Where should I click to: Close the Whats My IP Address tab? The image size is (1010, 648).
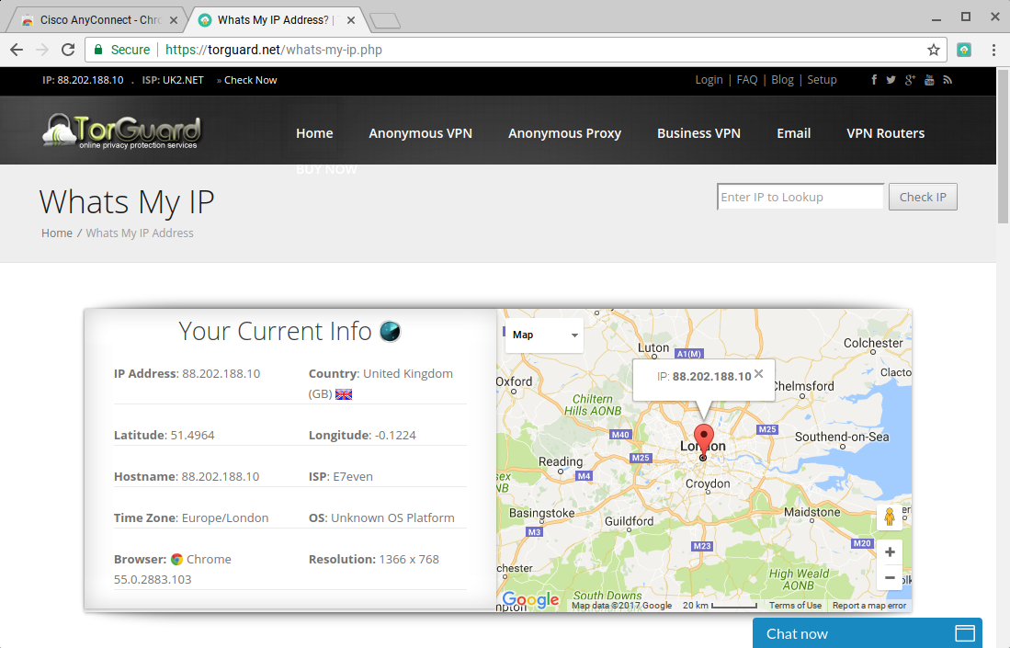[350, 20]
